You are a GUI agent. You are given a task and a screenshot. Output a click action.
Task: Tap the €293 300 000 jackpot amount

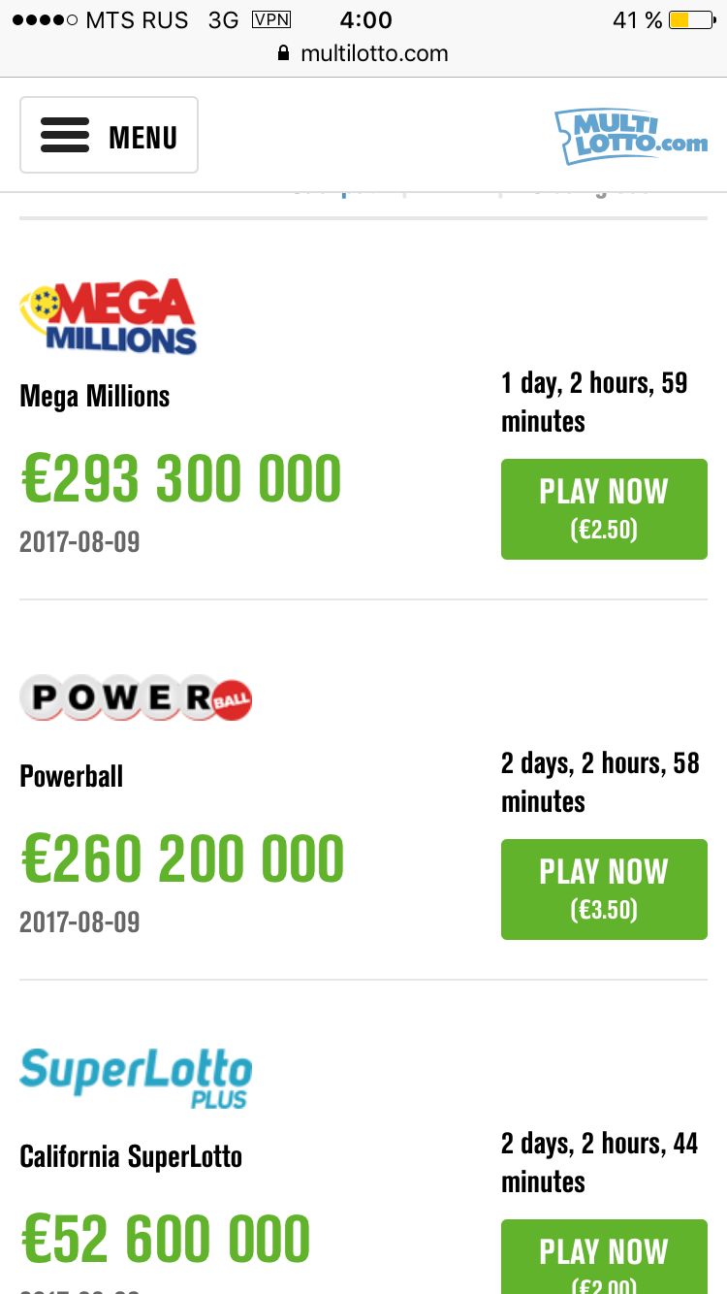pos(181,480)
